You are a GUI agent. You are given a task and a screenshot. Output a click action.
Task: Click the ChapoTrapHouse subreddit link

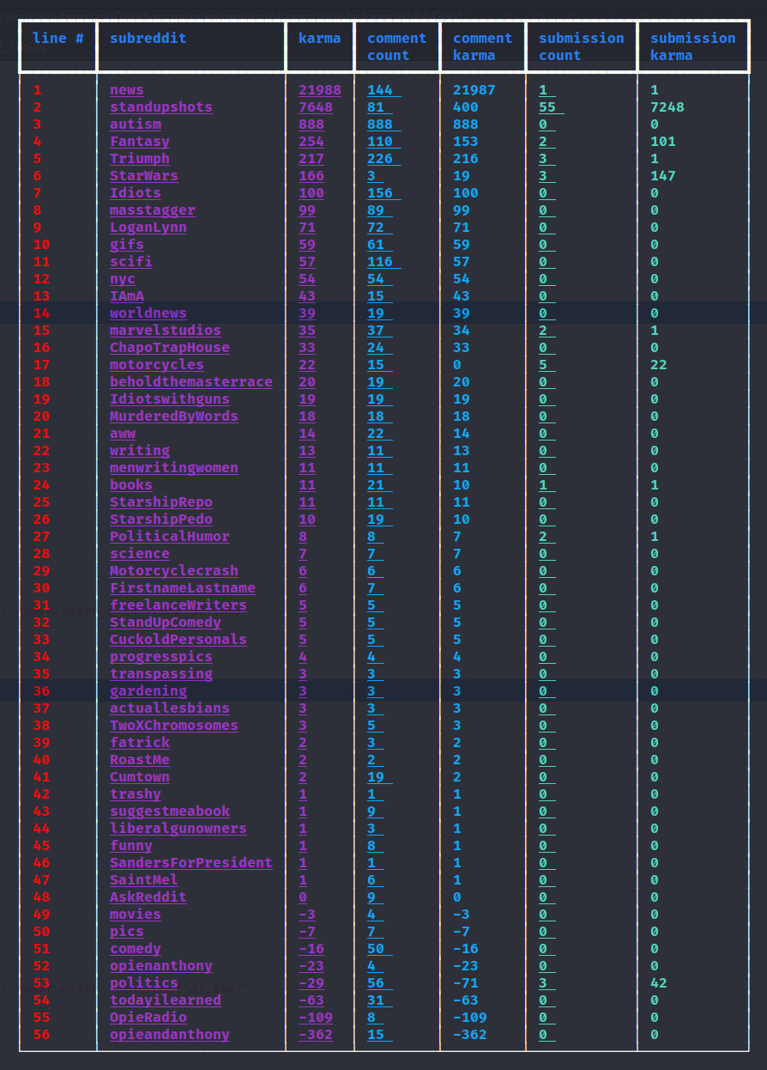tap(170, 348)
